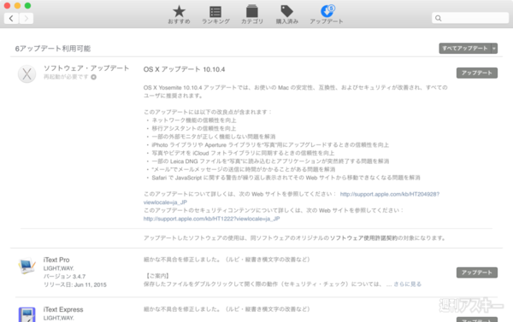Click the OS X software update icon

click(x=27, y=73)
